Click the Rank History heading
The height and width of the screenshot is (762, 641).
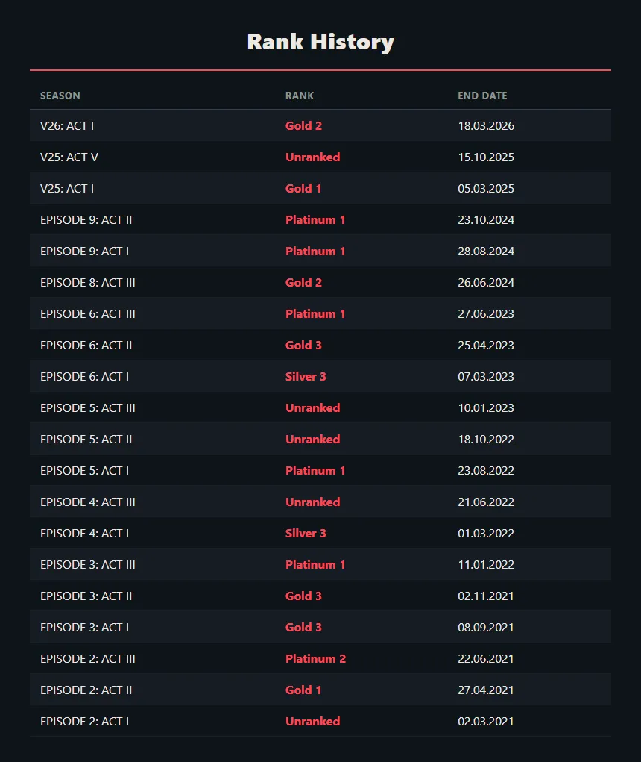pyautogui.click(x=320, y=42)
